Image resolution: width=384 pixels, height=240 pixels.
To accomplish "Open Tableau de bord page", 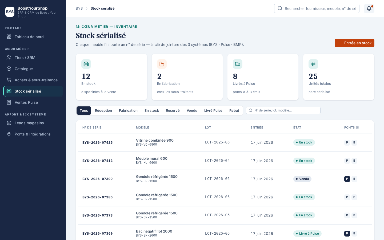I will pos(33,37).
